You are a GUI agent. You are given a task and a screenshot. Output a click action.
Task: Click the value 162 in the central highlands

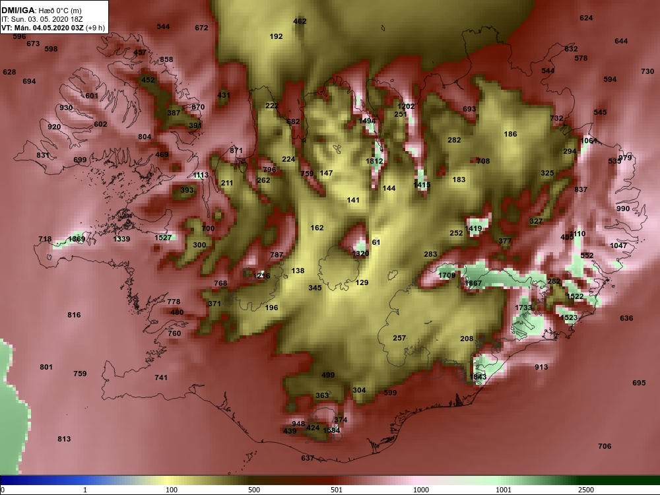point(317,228)
